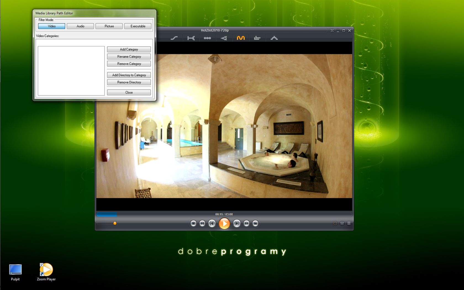Viewport: 464px width, 290px height.
Task: Click the first curved-line icon in Zoom Player's top bar
Action: tap(174, 38)
